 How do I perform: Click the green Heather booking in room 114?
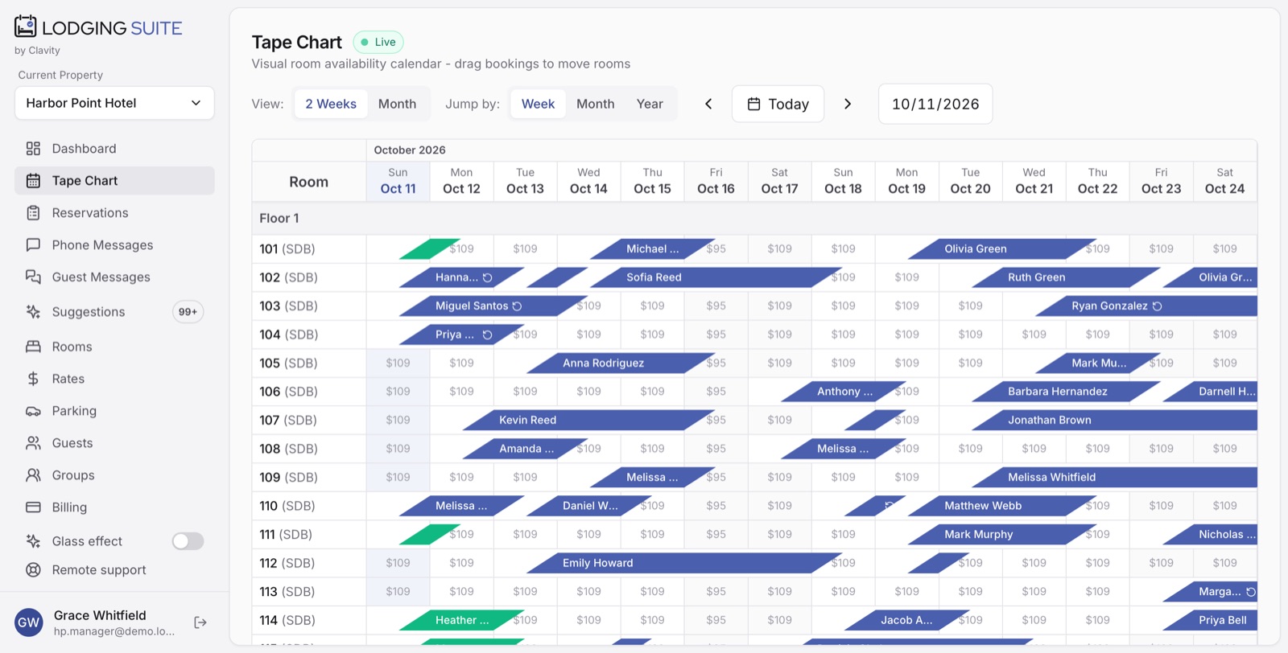tap(462, 620)
